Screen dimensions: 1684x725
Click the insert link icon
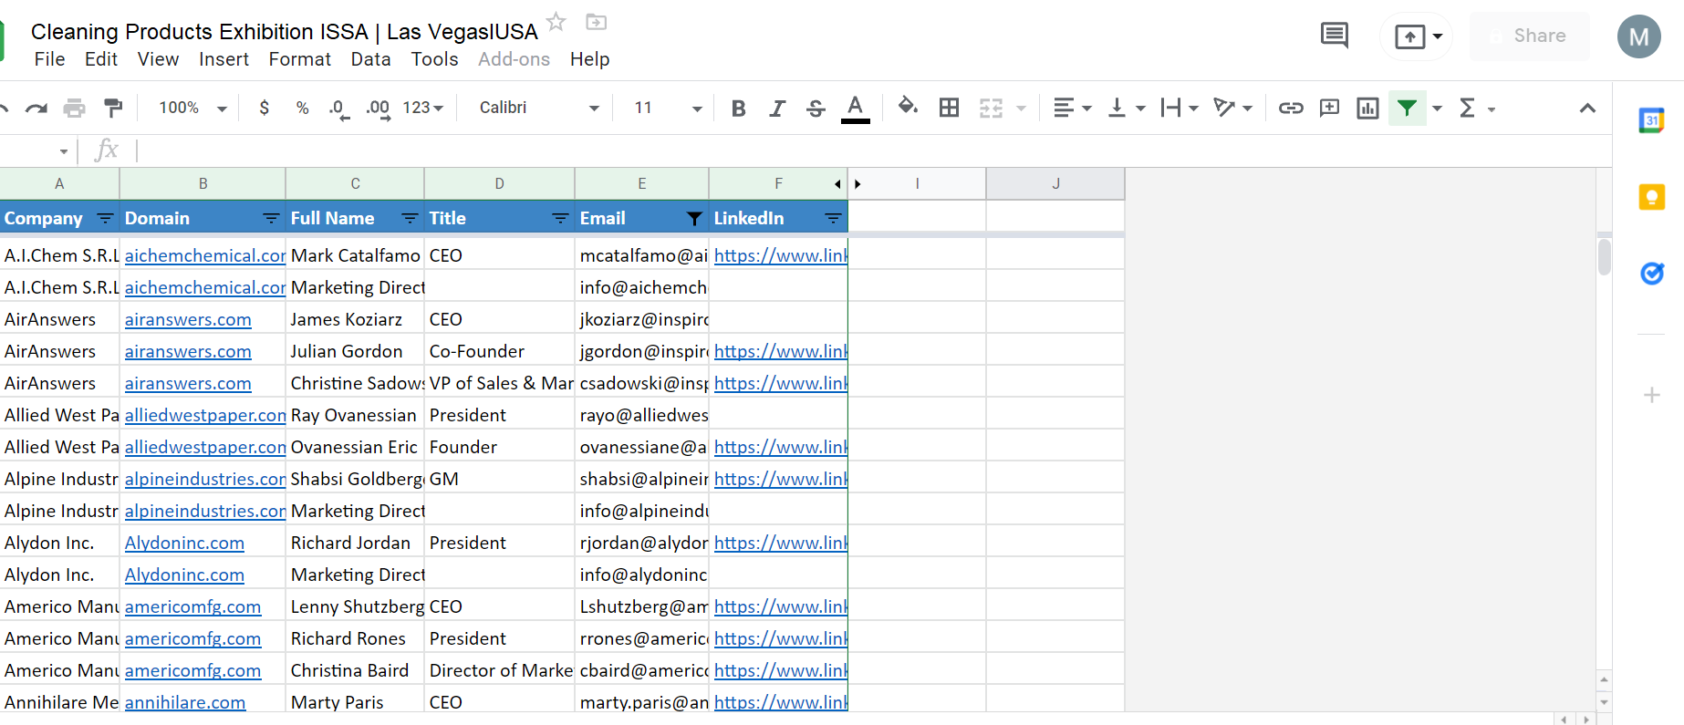point(1291,109)
